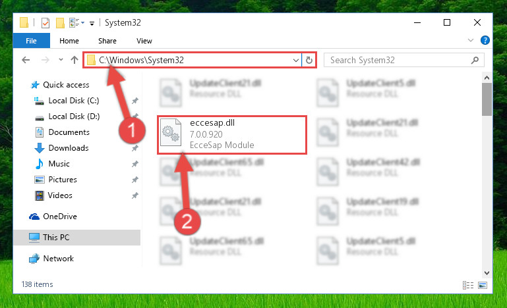
Task: Click the New folder toolbar icon
Action: [x=60, y=23]
